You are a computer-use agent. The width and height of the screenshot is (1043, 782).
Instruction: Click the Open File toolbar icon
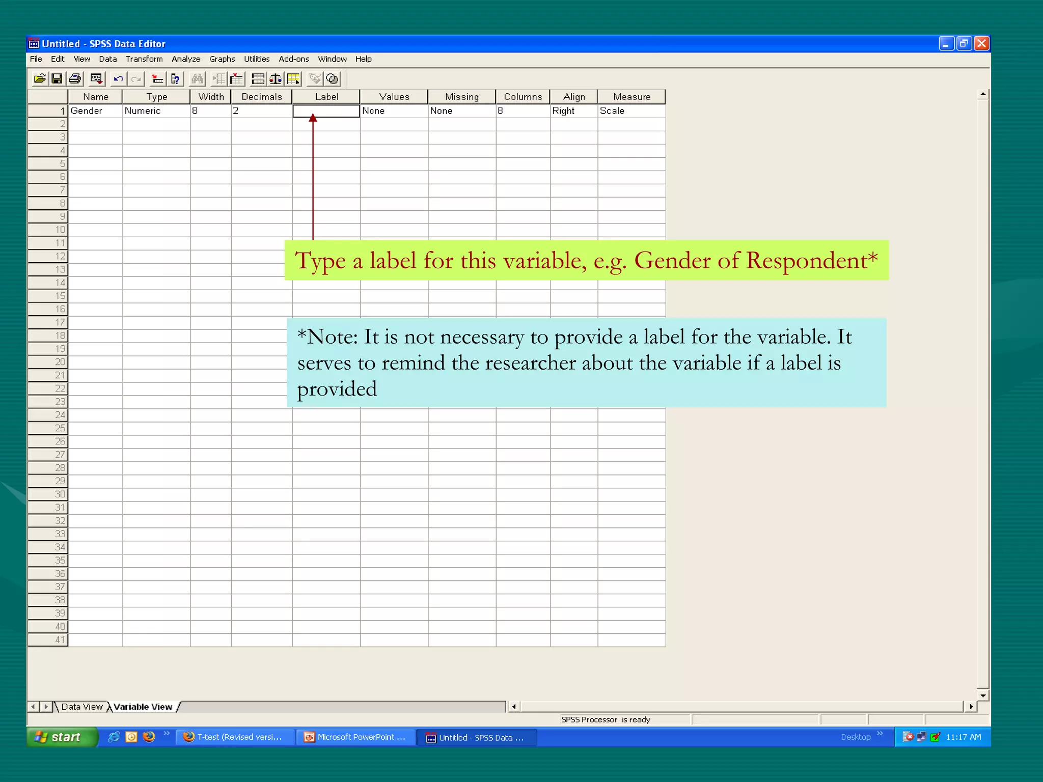click(40, 79)
